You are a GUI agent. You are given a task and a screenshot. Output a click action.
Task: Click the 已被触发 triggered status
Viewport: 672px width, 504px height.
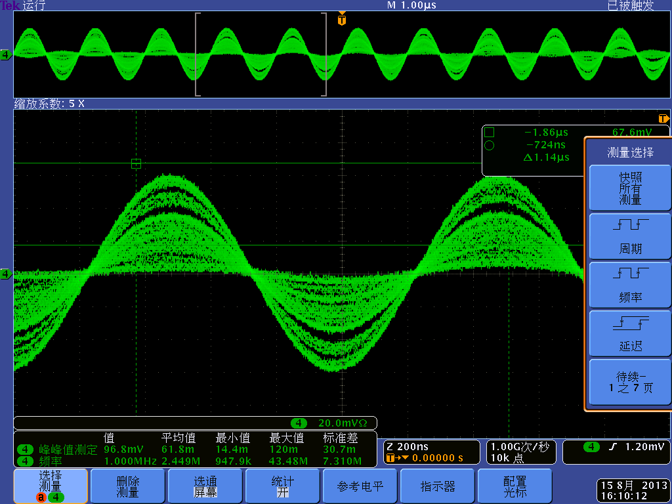631,5
